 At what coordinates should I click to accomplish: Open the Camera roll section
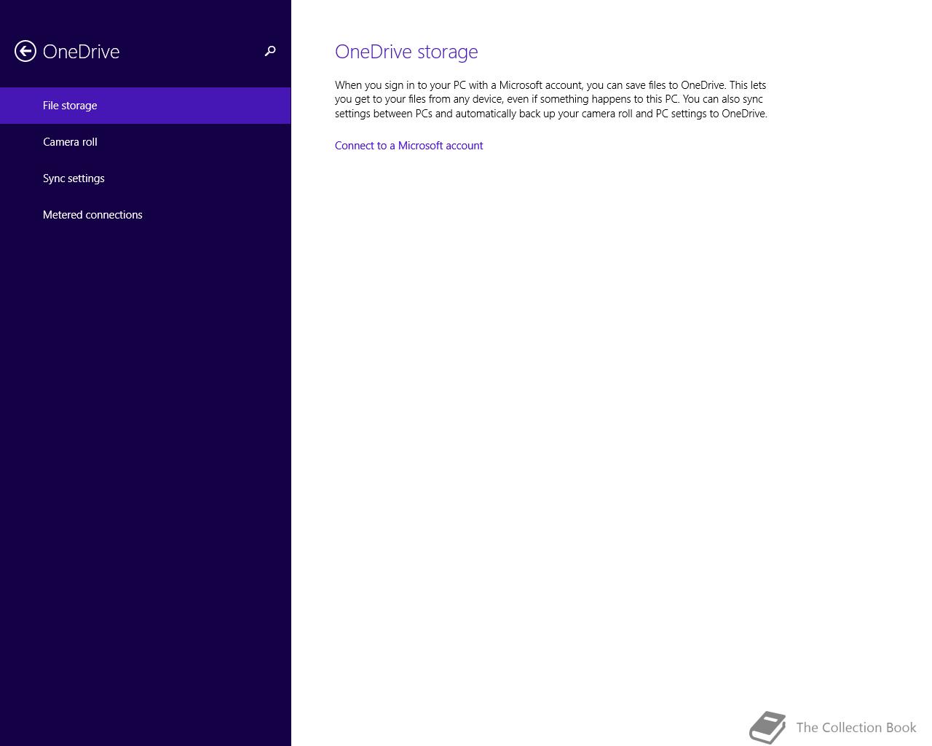coord(146,142)
